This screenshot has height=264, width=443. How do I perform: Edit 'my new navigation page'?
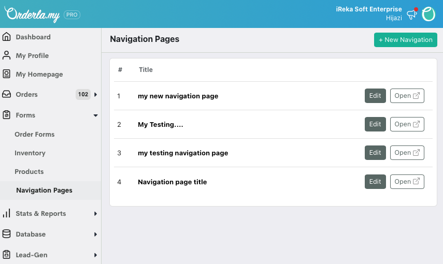pos(375,96)
